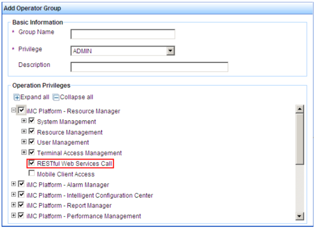Uncheck Terminal Access Management checkbox

(32, 152)
